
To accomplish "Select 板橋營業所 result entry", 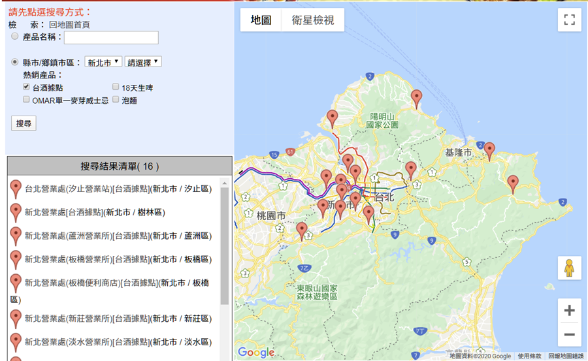I will 118,259.
